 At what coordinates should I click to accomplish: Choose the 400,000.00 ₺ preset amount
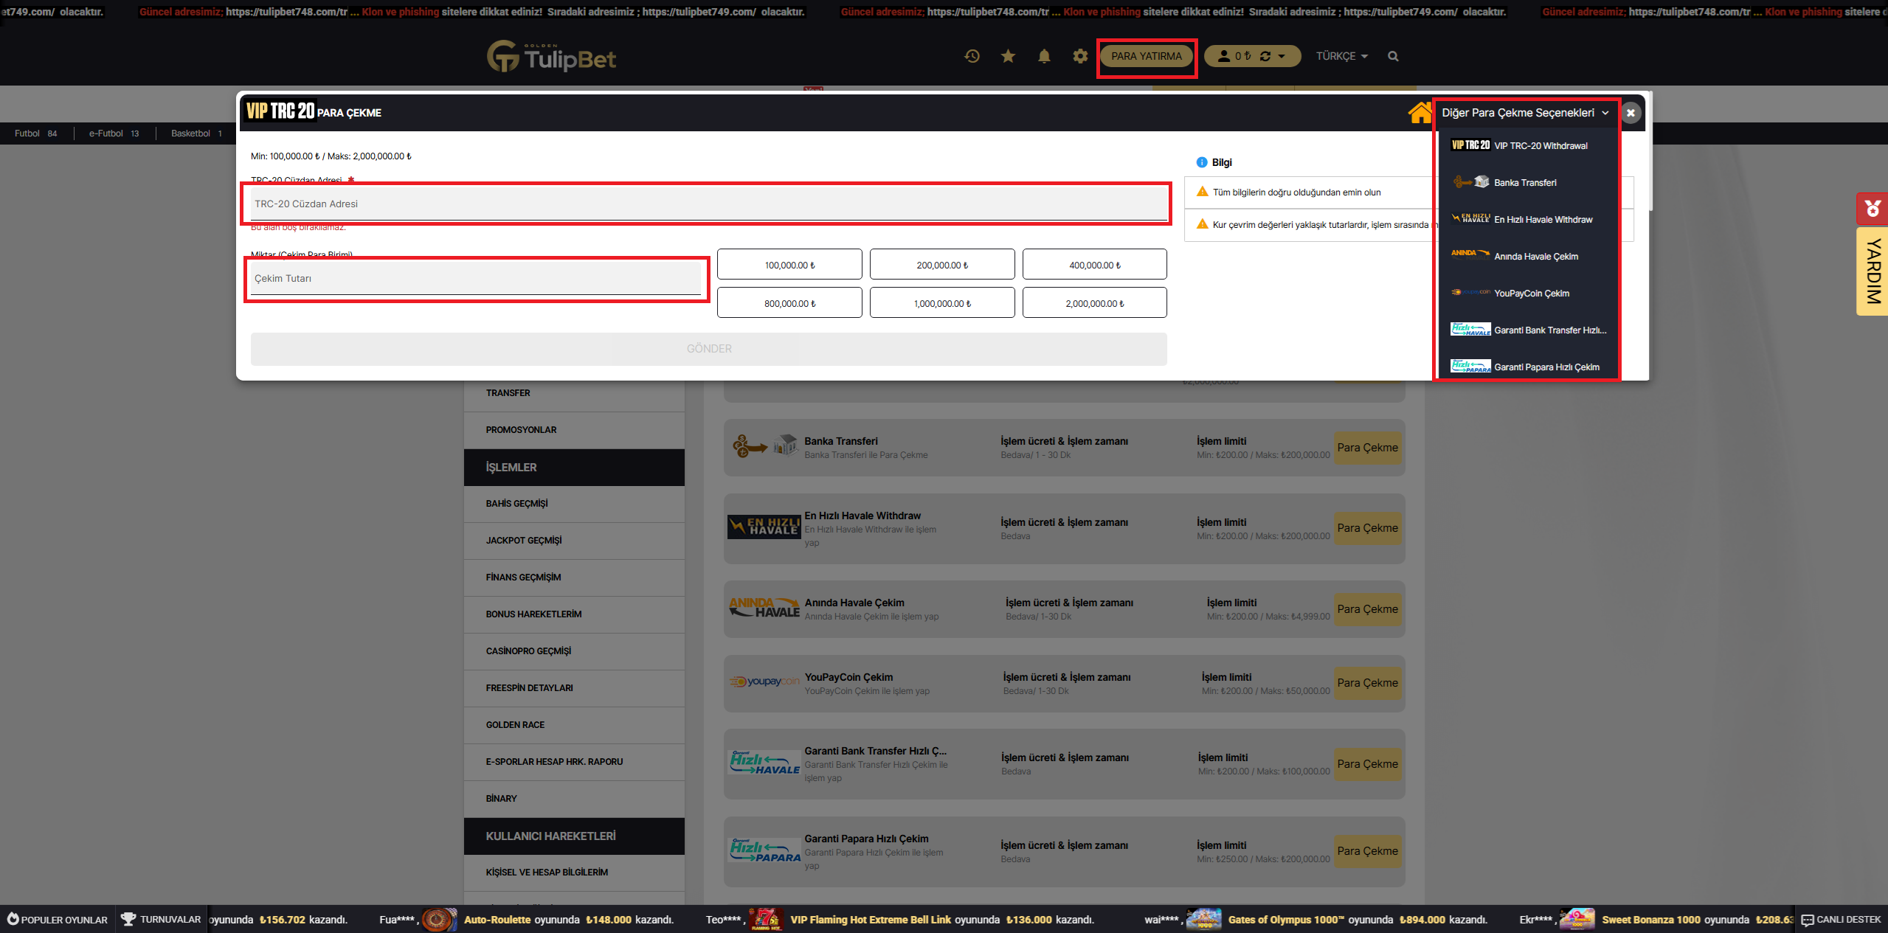point(1095,264)
